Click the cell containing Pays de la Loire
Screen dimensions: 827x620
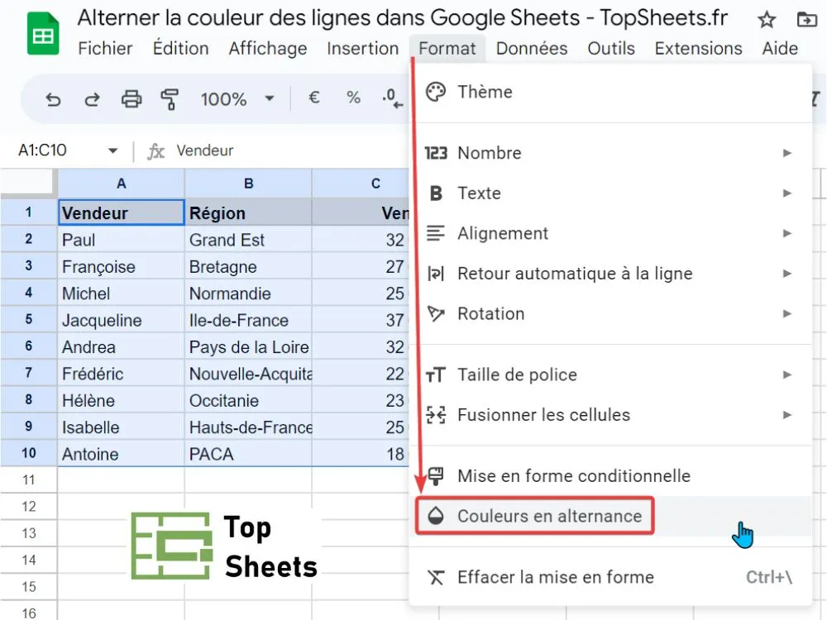(x=248, y=347)
